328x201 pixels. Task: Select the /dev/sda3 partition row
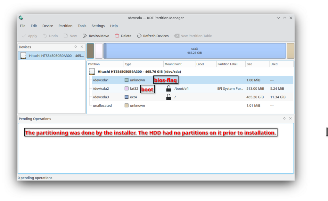tap(193, 97)
